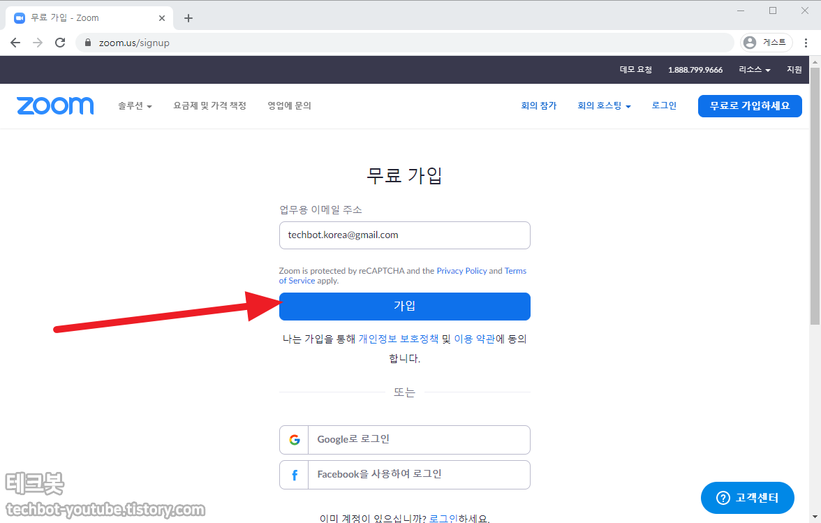
Task: Click the 무료로 가입하세요 button
Action: pos(750,105)
